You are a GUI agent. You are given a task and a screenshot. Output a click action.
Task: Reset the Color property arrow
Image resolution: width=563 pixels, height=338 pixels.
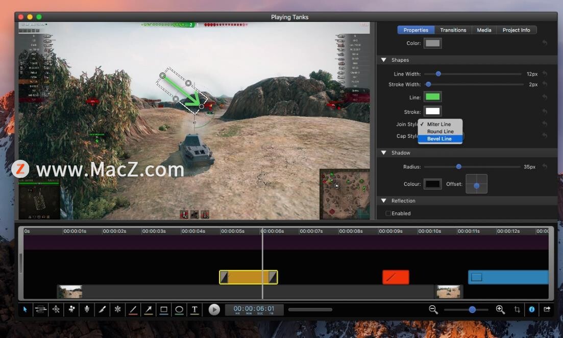(x=545, y=43)
